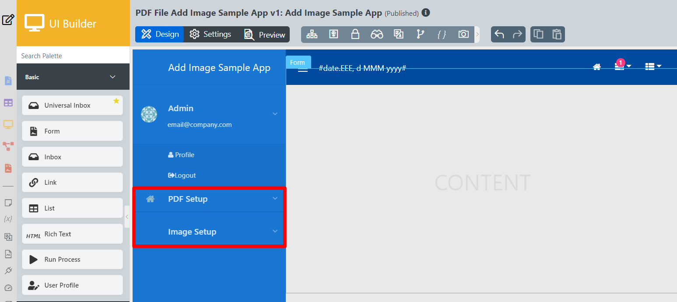
Task: Toggle the star on Universal Inbox
Action: pos(116,101)
